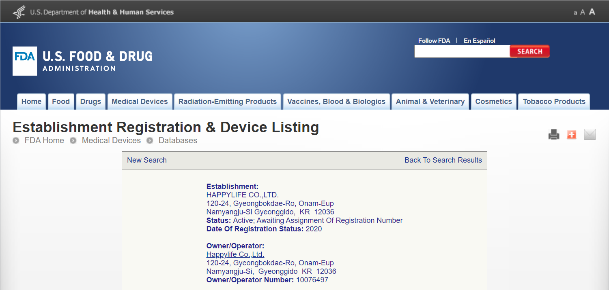Open Owner/Operator Number 10076497 link
The width and height of the screenshot is (609, 290).
tap(312, 280)
